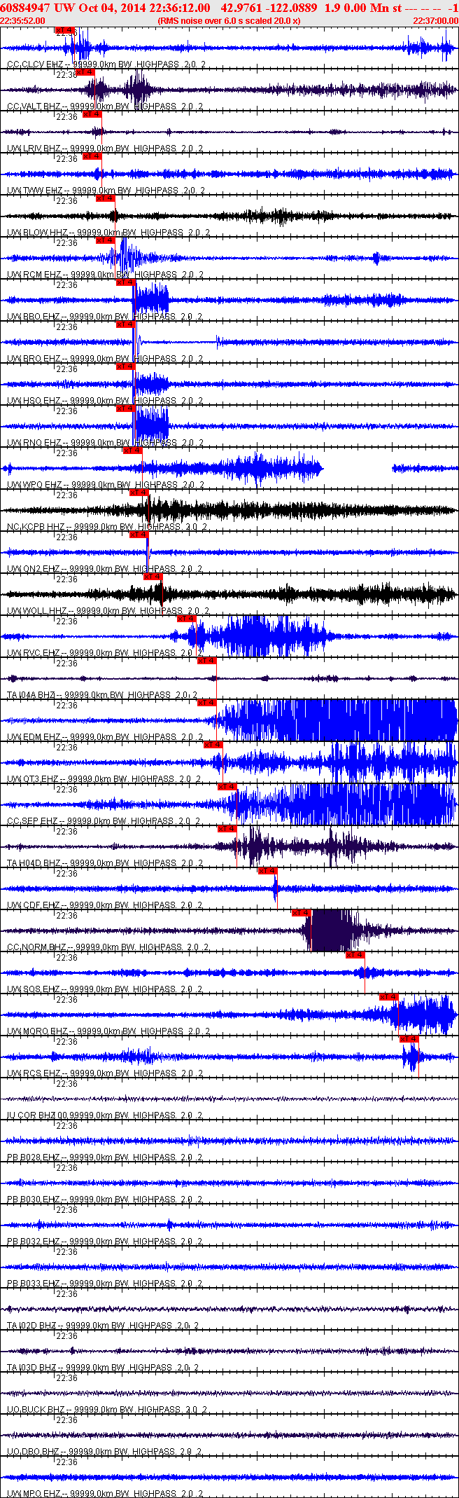Screen dimensions: 459x1498
Task: Click the red pick marker on UW.RCM trace
Action: (x=105, y=240)
